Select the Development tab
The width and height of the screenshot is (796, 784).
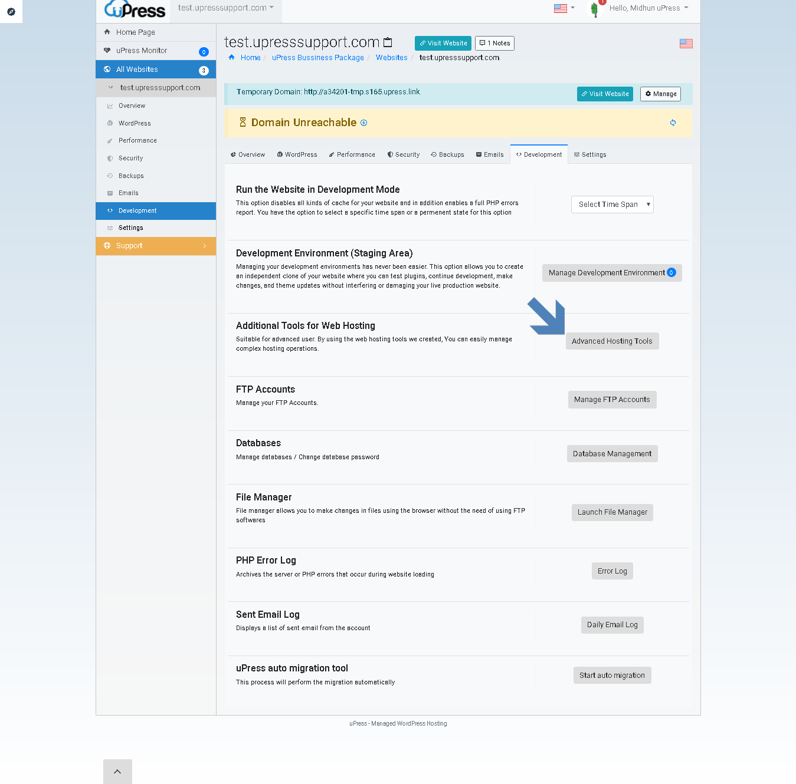click(539, 154)
